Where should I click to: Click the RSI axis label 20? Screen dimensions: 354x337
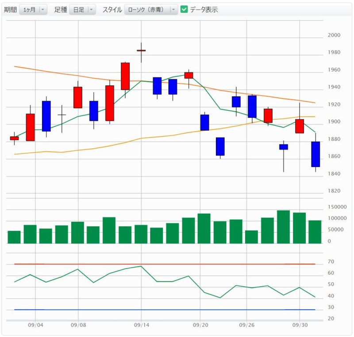[x=331, y=318]
